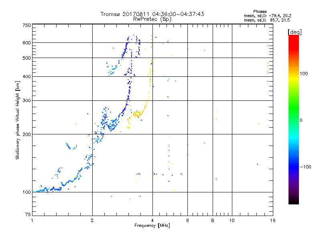The image size is (321, 240).
Task: Click the 4 MHz tick label on frequency axis
Action: click(x=152, y=220)
